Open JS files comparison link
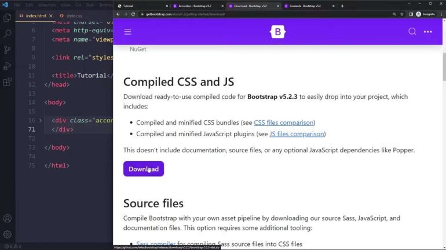 (297, 134)
